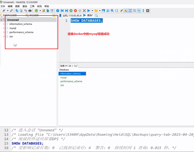
Task: Click the blue help question icon
Action: 58,11
